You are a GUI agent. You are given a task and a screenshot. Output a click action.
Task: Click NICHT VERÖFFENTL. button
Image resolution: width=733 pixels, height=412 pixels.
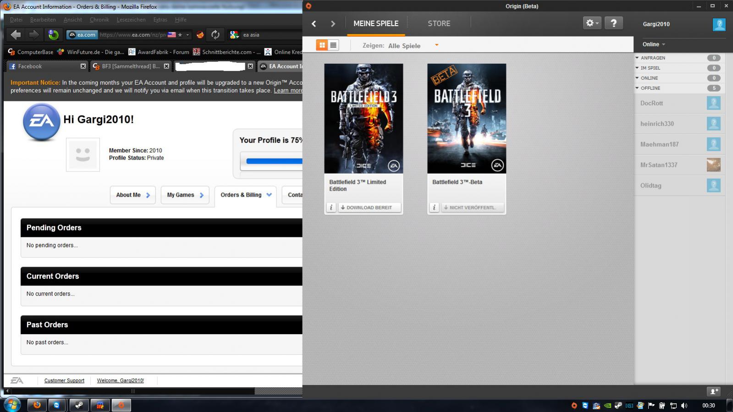[x=473, y=208]
